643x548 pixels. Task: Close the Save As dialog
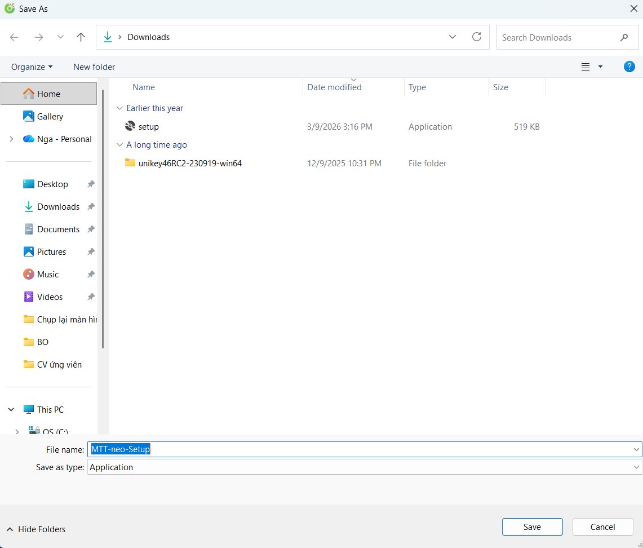click(633, 8)
